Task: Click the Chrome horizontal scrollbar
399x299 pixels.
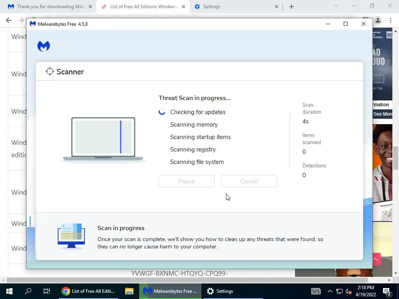Action: 187,280
